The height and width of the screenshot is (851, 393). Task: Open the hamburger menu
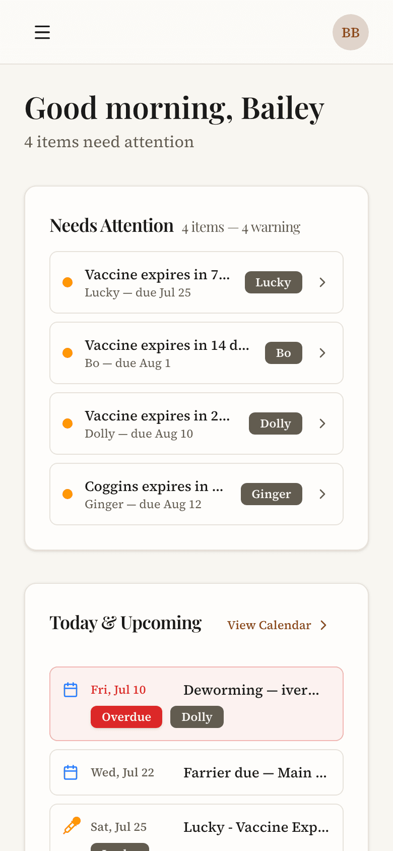[x=42, y=32]
